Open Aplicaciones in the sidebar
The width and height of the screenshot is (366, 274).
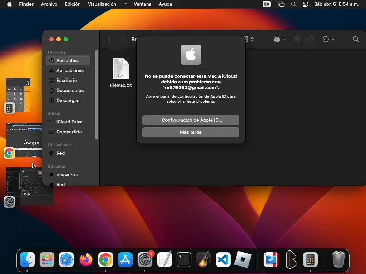point(68,70)
